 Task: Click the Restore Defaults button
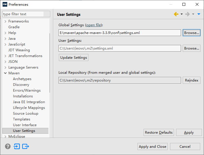pos(159,133)
